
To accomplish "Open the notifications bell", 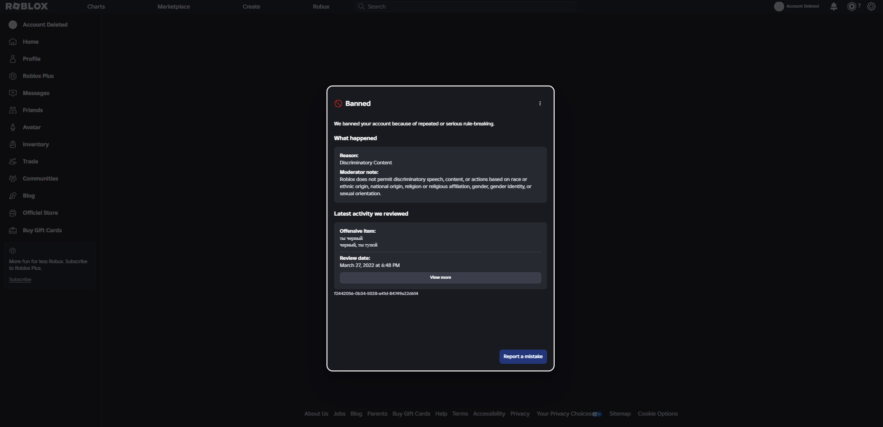I will point(834,6).
